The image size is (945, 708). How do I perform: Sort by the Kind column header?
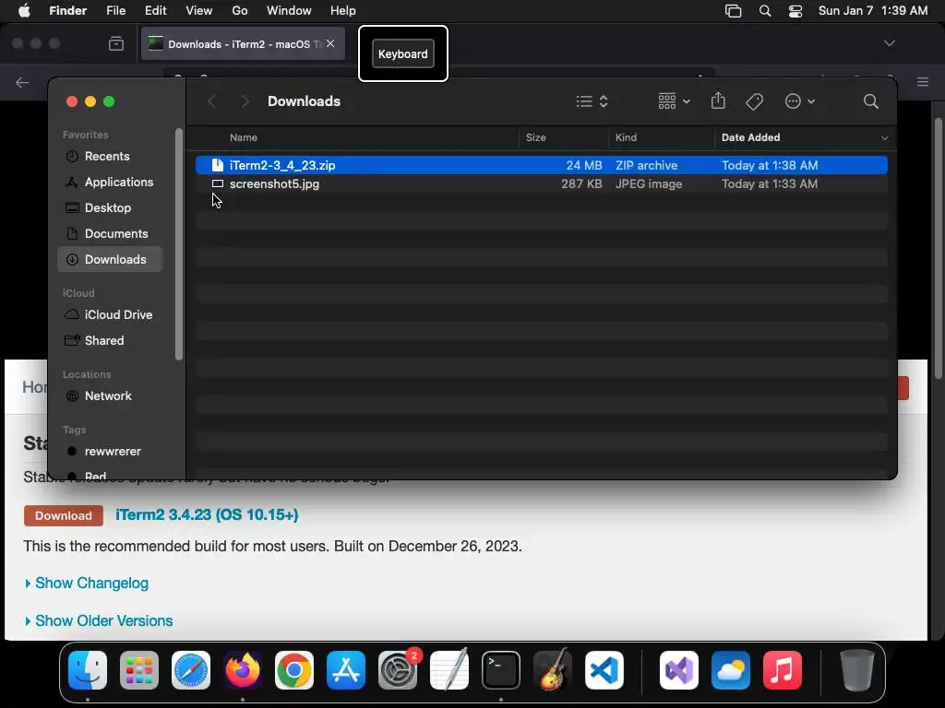click(627, 138)
